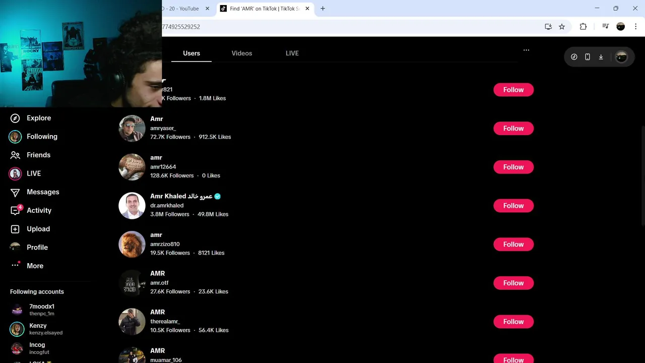
Task: Open the Activity notifications icon
Action: [x=15, y=211]
